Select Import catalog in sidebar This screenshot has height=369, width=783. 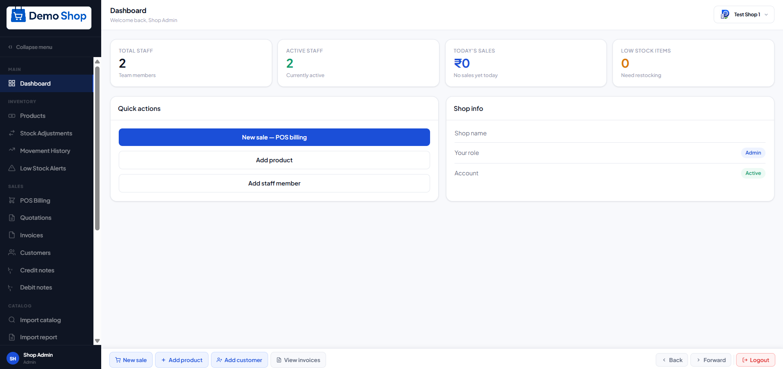point(47,320)
